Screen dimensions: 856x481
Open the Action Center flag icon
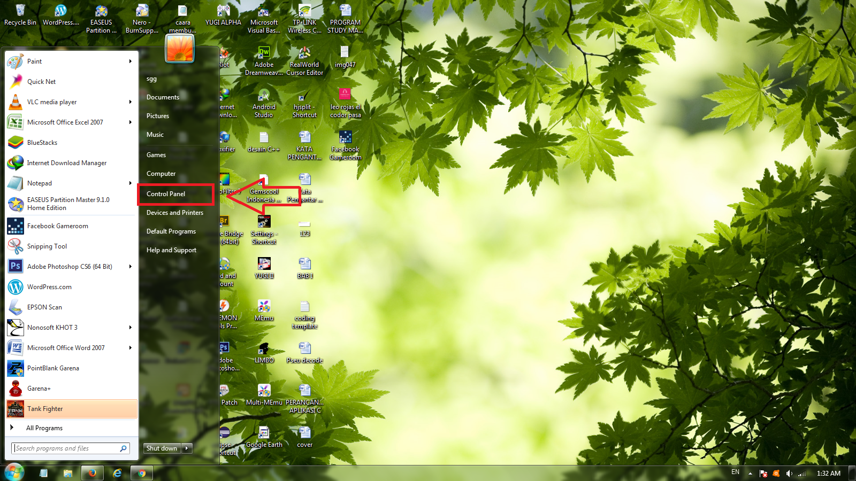pos(763,474)
